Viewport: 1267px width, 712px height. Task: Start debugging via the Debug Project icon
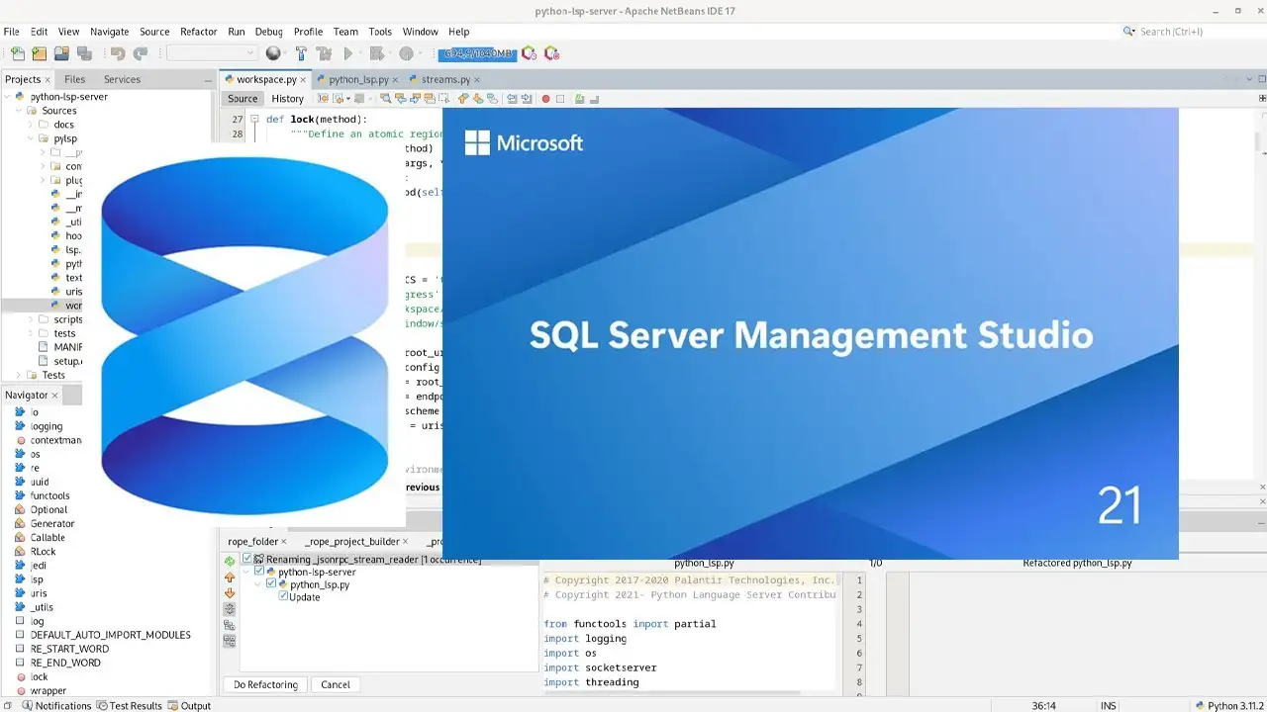click(377, 53)
